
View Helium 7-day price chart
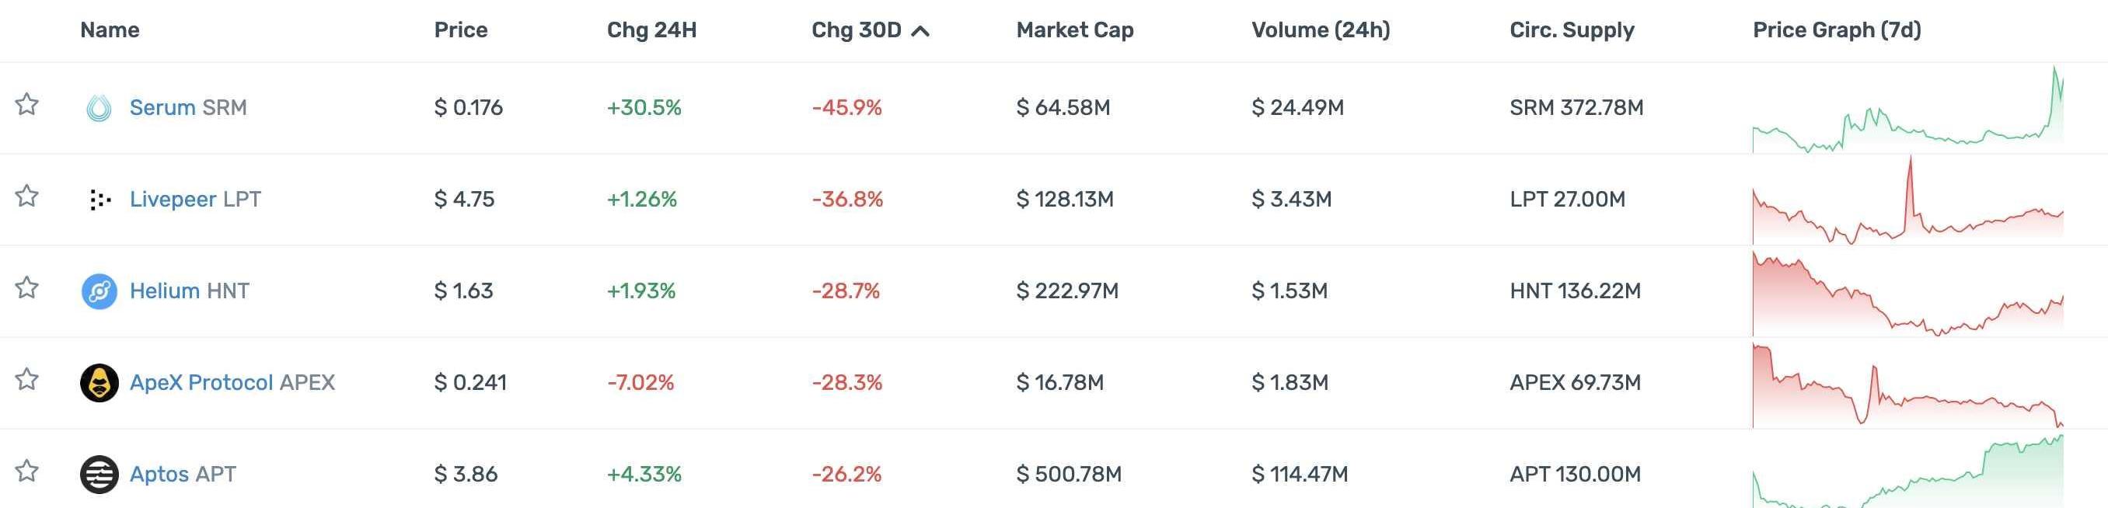[1907, 292]
